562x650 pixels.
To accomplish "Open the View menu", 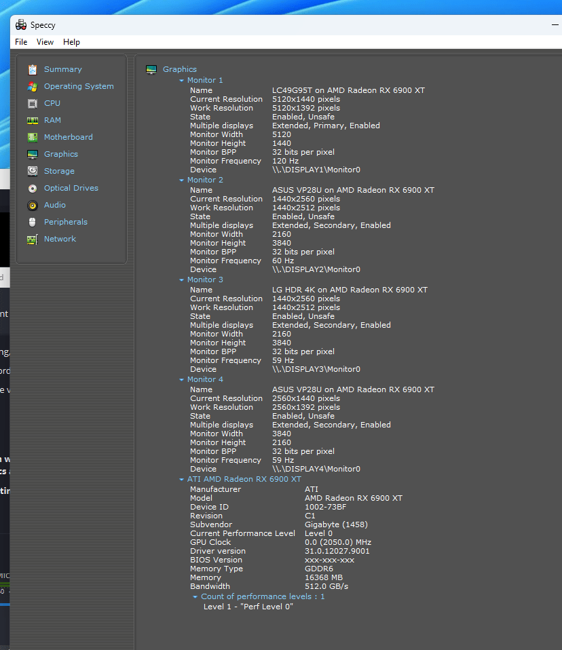I will 45,42.
